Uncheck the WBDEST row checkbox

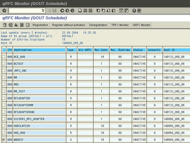click(x=4, y=139)
